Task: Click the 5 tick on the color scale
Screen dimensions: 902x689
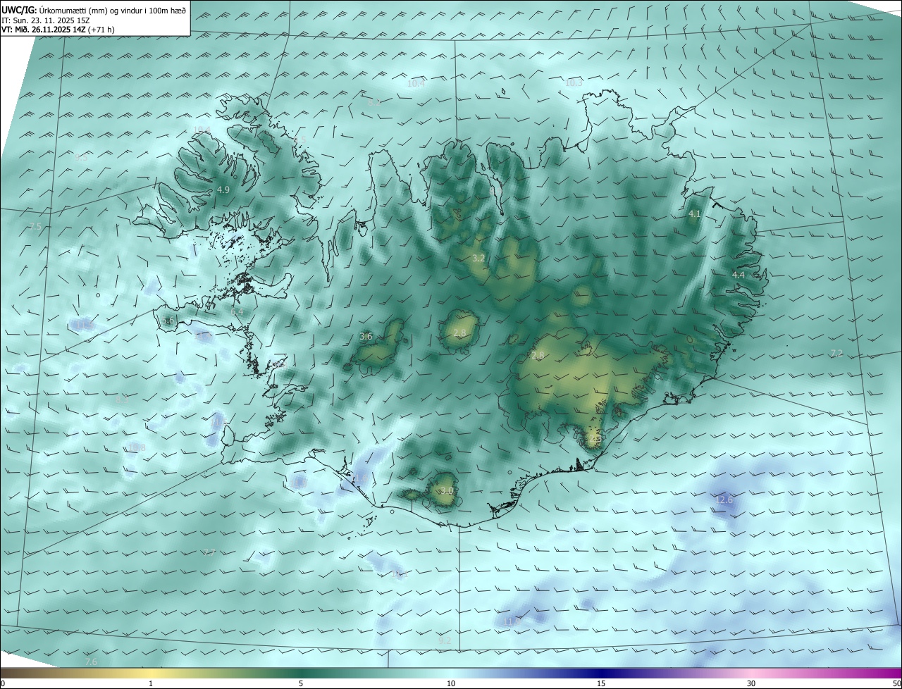Action: click(301, 683)
